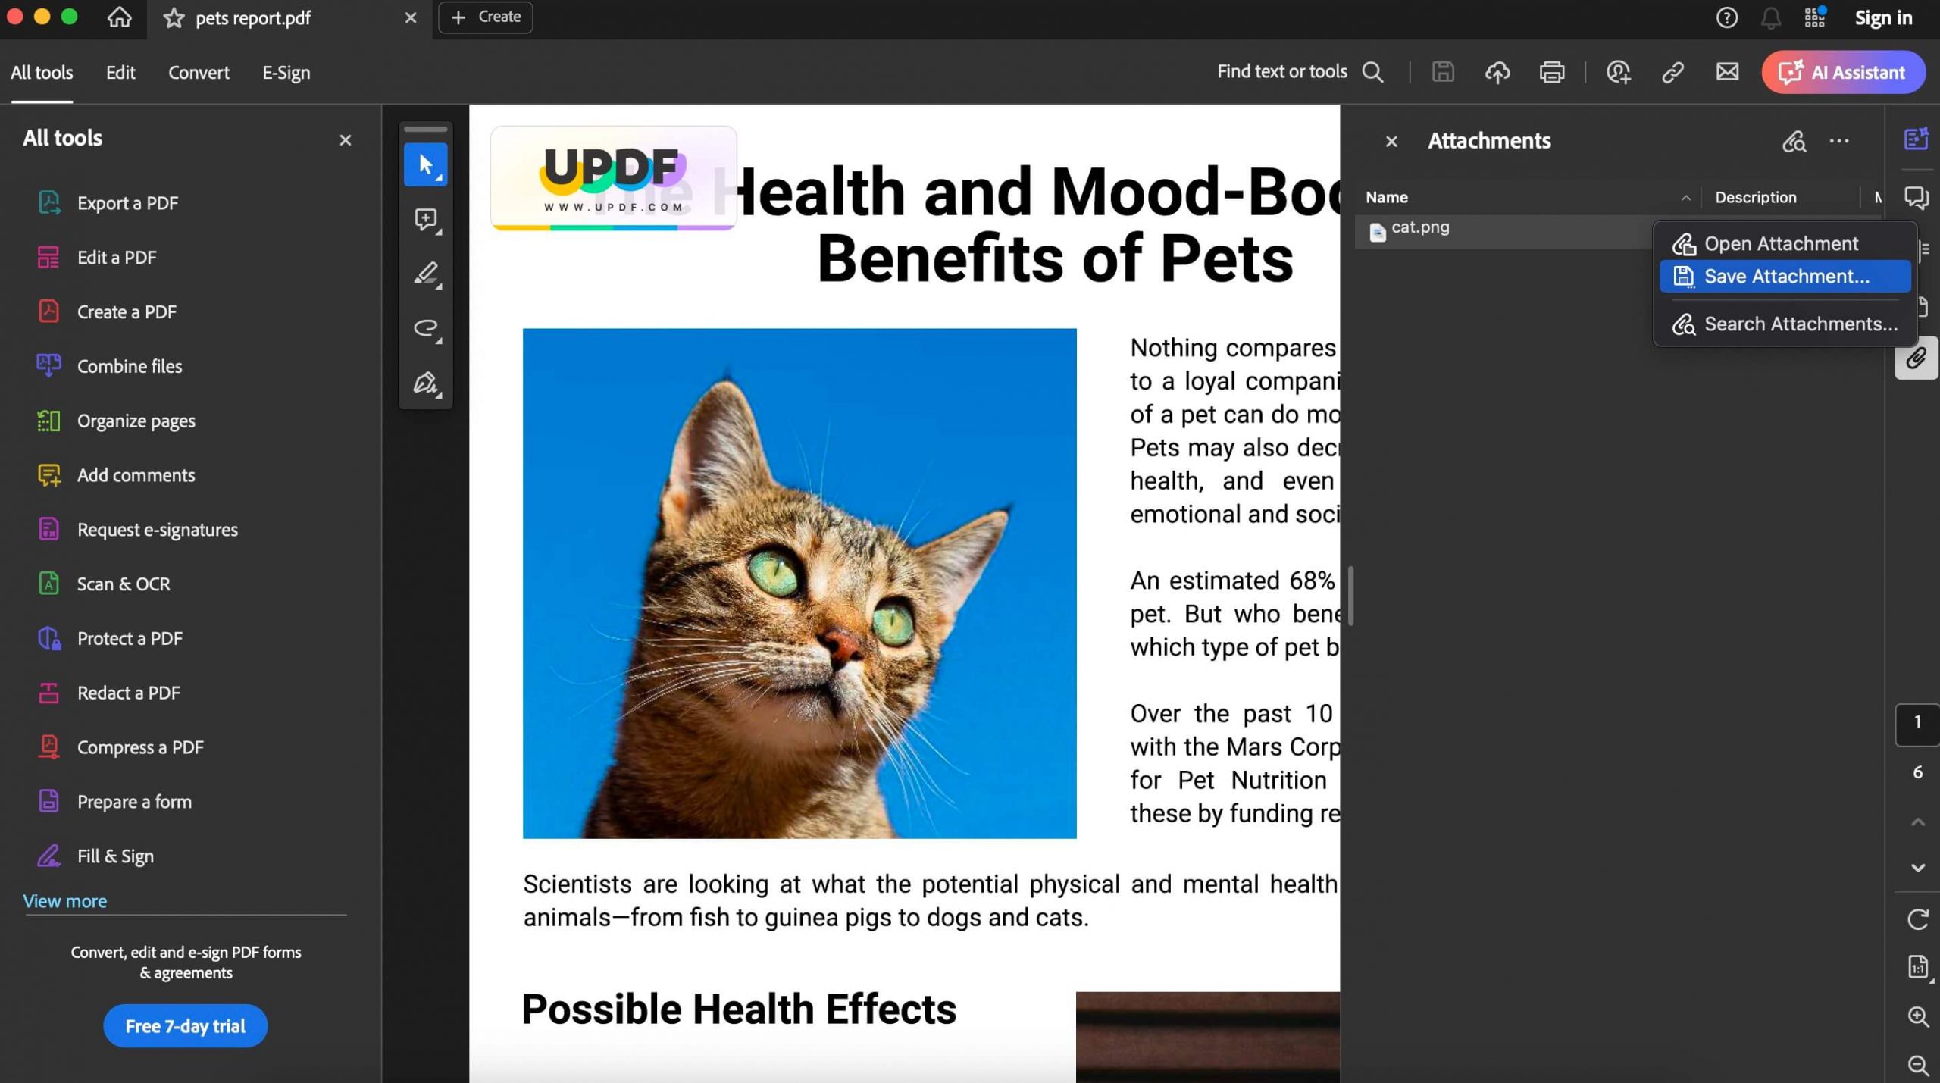
Task: Open Attachments panel more options ellipsis
Action: [x=1839, y=141]
